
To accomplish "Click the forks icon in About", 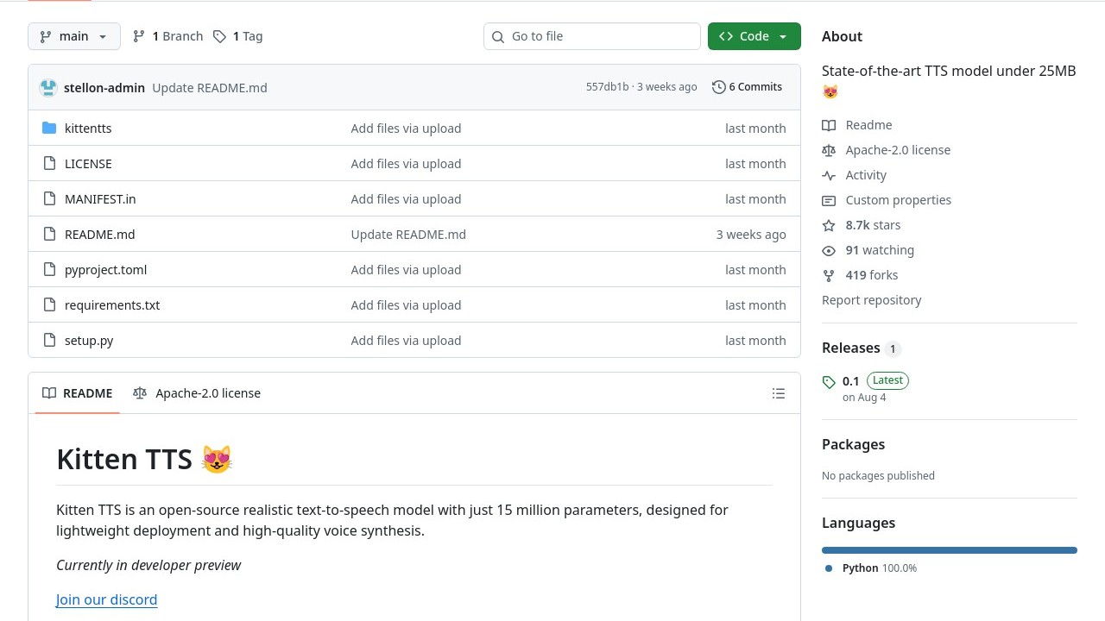I will point(829,275).
